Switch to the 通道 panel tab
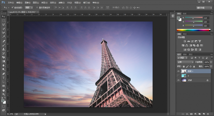This screenshot has width=214, height=116. point(185,54)
